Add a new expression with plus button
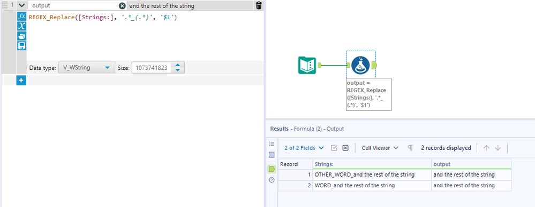 click(x=21, y=80)
